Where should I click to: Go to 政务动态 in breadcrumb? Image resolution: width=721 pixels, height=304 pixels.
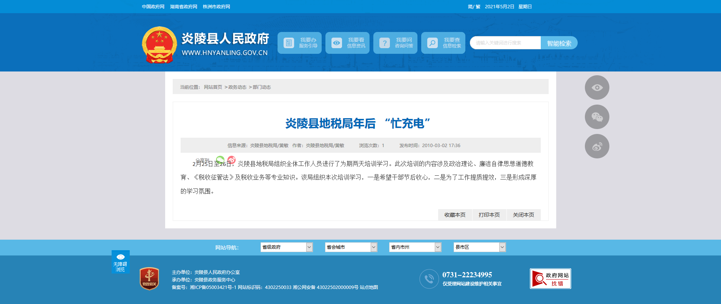pos(237,87)
